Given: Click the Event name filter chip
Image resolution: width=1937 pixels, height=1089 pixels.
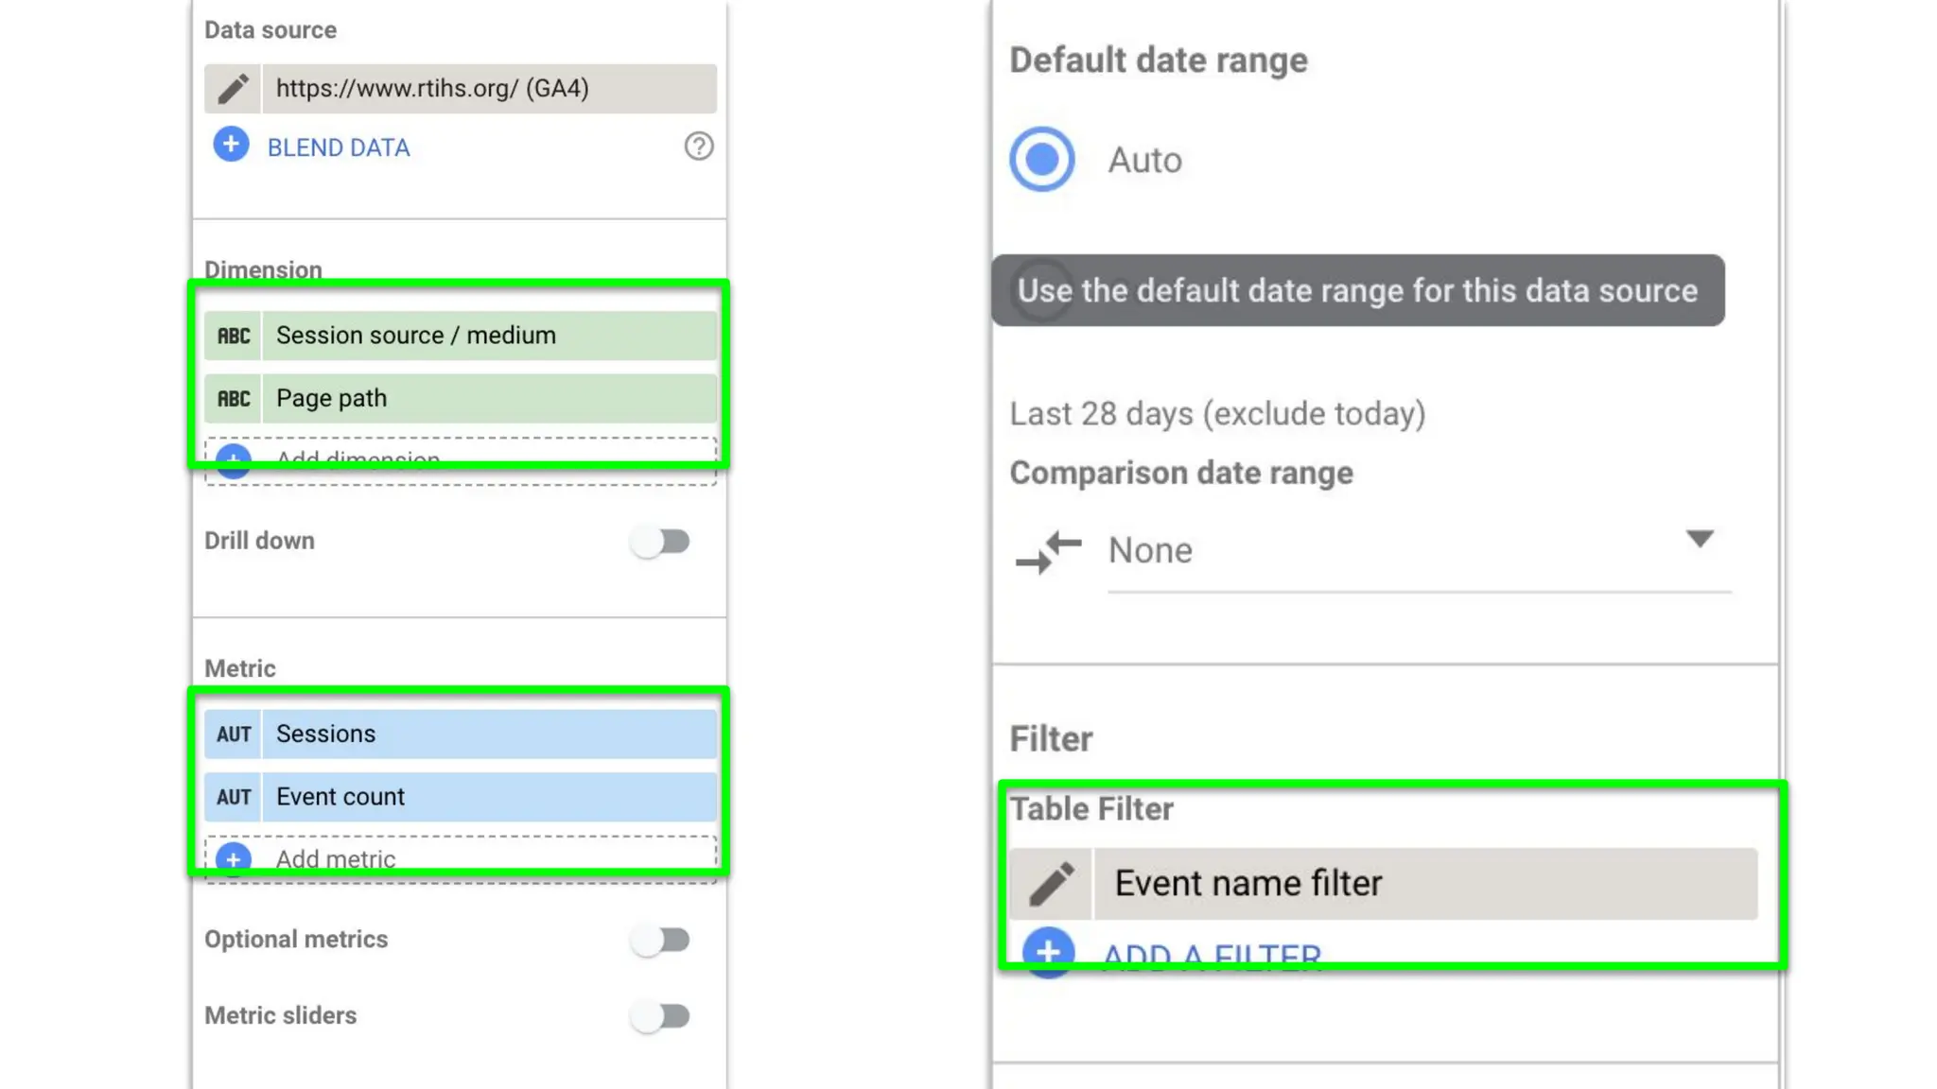Looking at the screenshot, I should 1424,884.
